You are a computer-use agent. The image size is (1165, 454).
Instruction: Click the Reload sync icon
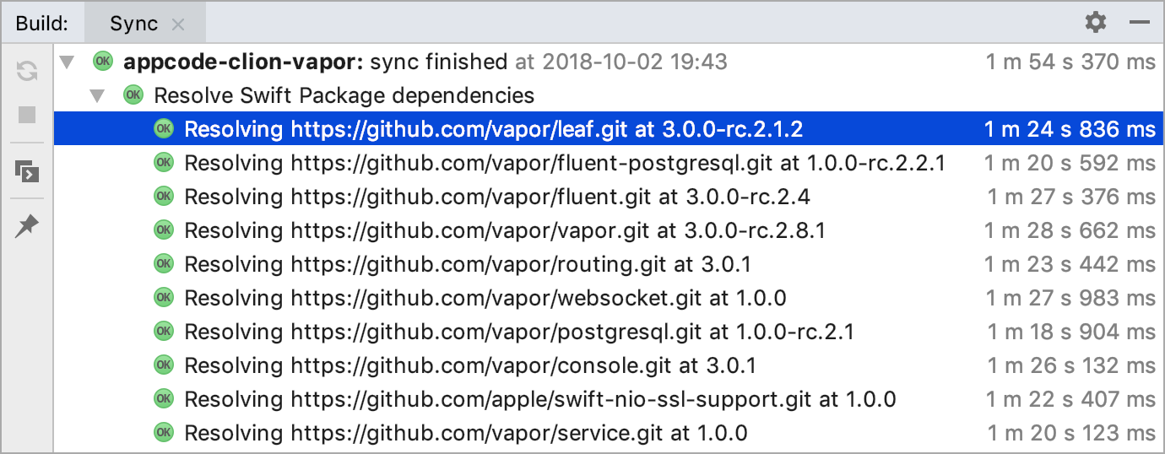pyautogui.click(x=27, y=71)
